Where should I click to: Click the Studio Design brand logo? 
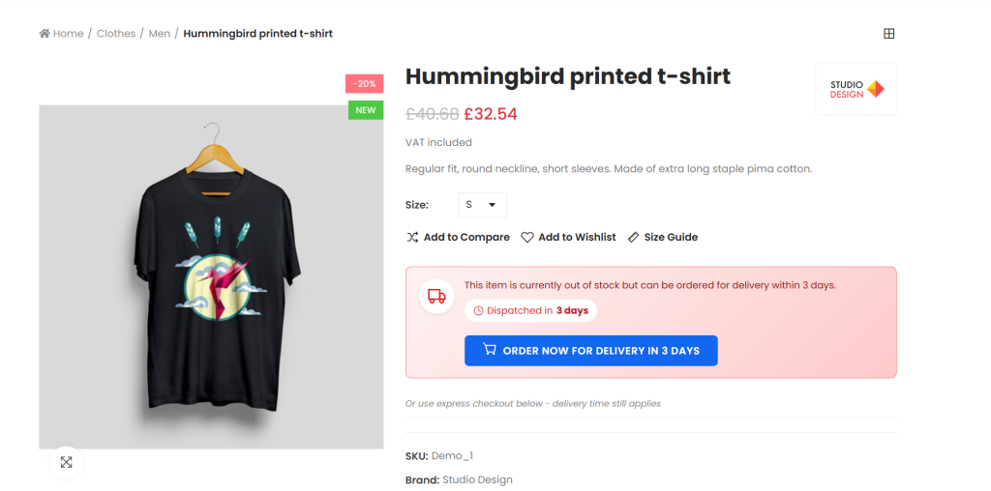pos(856,89)
